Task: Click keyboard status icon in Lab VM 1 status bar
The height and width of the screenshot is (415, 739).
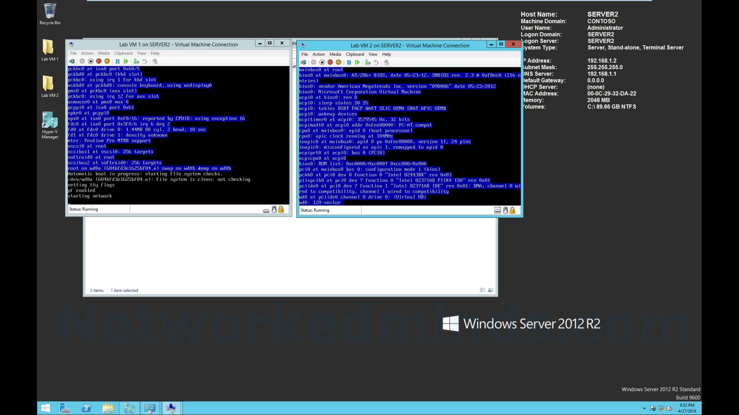Action: tap(266, 210)
